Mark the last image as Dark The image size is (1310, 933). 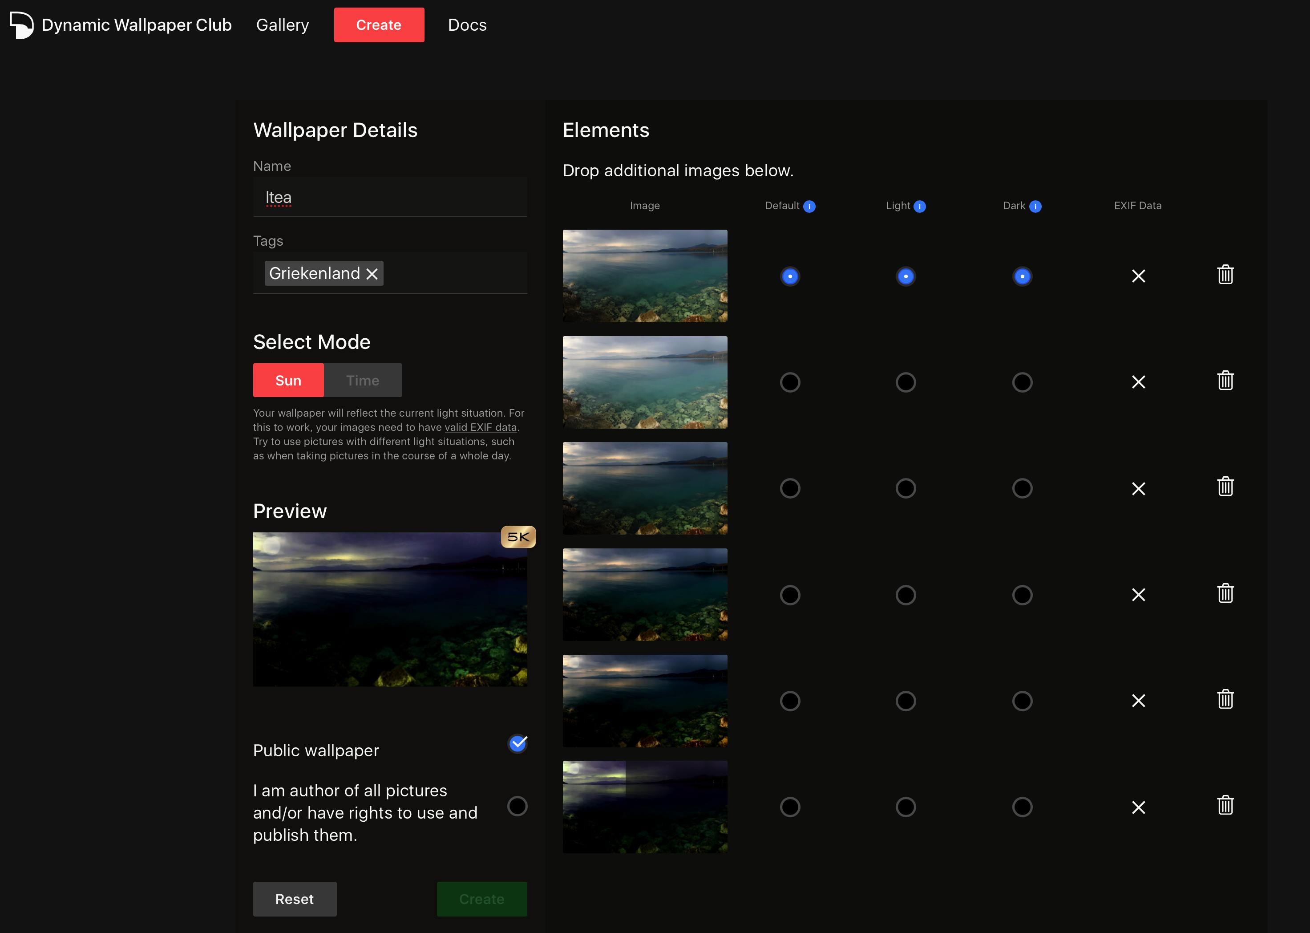pyautogui.click(x=1022, y=807)
